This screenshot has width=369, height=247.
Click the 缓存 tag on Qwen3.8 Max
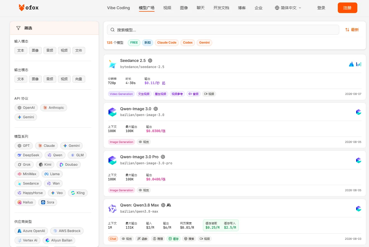click(173, 239)
